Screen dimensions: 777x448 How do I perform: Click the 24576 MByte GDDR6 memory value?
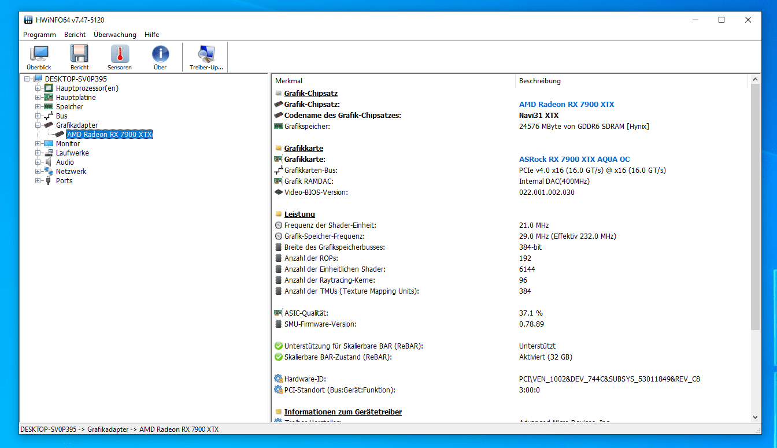click(584, 127)
